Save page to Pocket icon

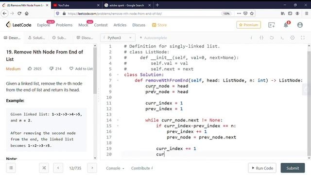pos(245,14)
